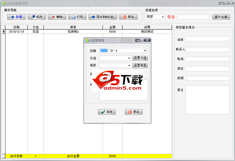Click the 显示全部 button

(221, 17)
